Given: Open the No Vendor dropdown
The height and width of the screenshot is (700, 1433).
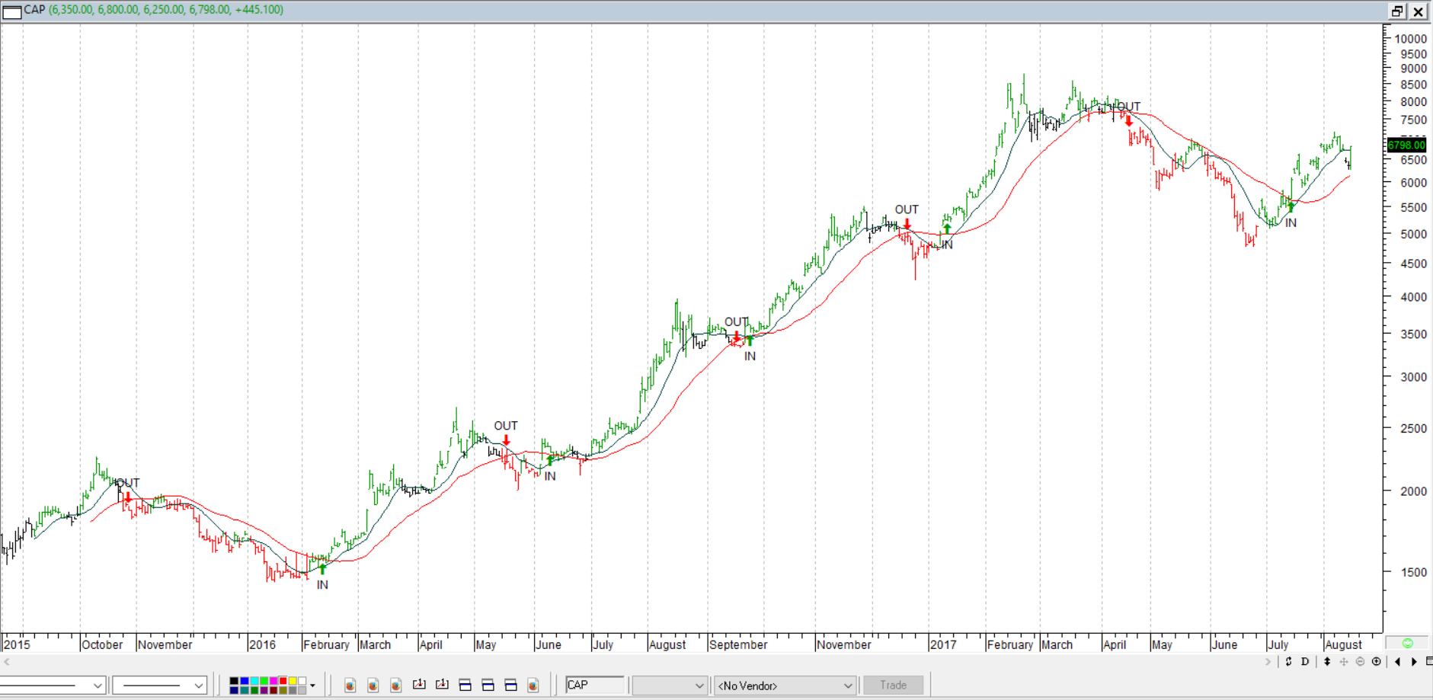Looking at the screenshot, I should pos(785,686).
